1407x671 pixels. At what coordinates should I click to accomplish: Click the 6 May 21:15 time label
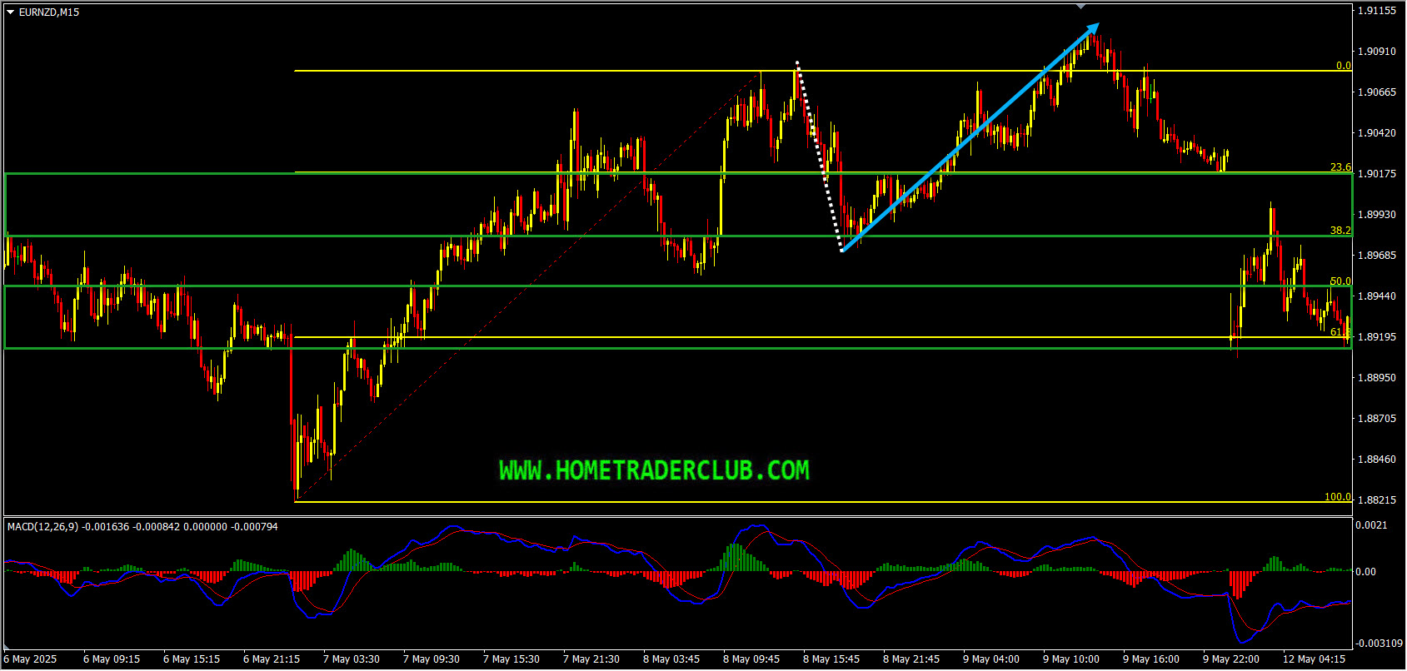click(x=272, y=659)
